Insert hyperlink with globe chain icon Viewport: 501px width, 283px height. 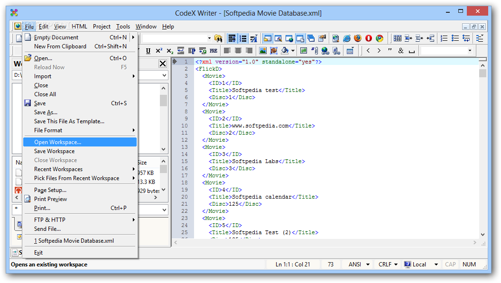click(325, 51)
